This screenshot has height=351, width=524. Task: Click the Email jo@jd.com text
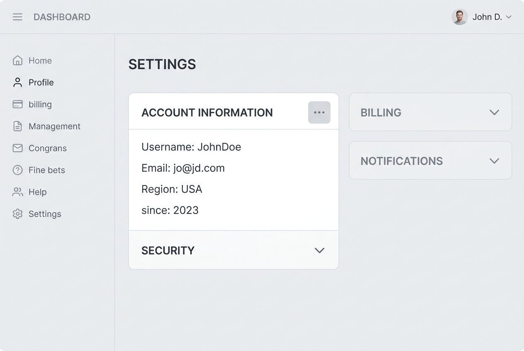click(183, 168)
